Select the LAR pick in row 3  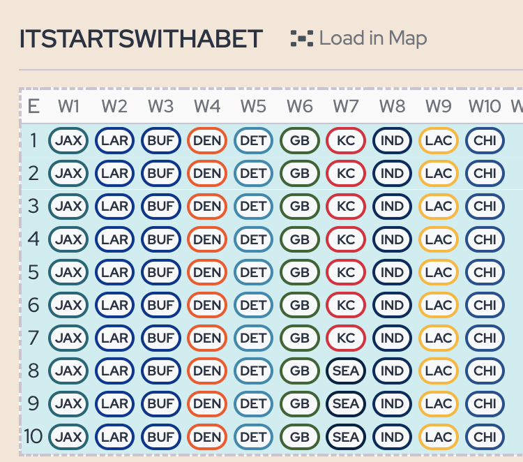(x=114, y=207)
